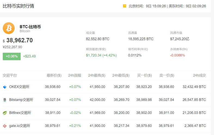Click the 美东时间 9日 02:09:26 timestamp

point(187,6)
